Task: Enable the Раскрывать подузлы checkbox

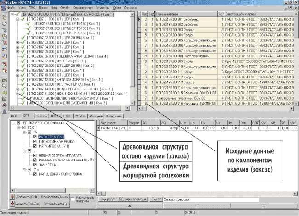Action: coord(71,199)
